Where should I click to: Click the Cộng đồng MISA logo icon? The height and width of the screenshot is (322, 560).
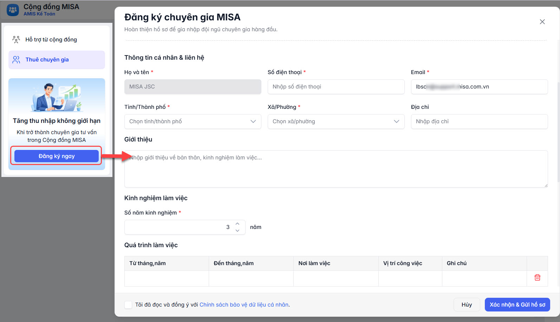[x=13, y=10]
